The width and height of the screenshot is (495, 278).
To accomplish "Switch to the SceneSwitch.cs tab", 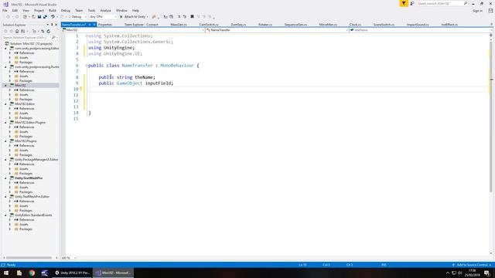I will coord(384,25).
